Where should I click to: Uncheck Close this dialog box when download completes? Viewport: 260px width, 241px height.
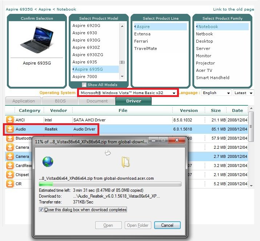[41, 210]
